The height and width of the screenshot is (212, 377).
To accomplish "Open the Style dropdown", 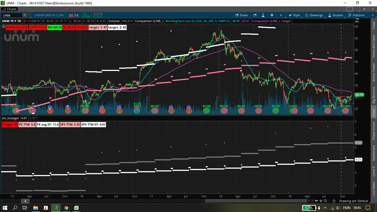I will tap(294, 15).
